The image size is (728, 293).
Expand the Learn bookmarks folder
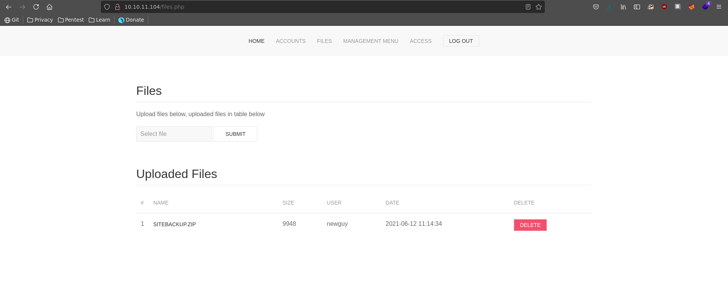tap(99, 20)
